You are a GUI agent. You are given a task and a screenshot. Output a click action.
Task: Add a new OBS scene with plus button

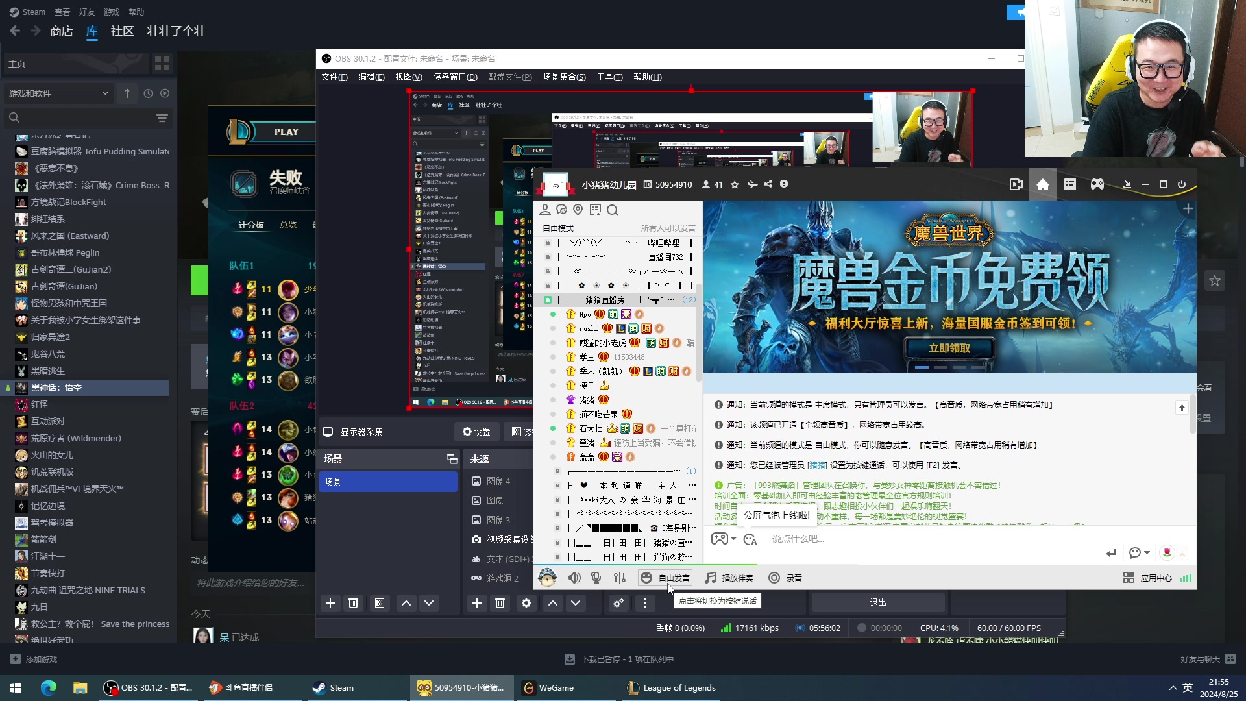pos(330,603)
